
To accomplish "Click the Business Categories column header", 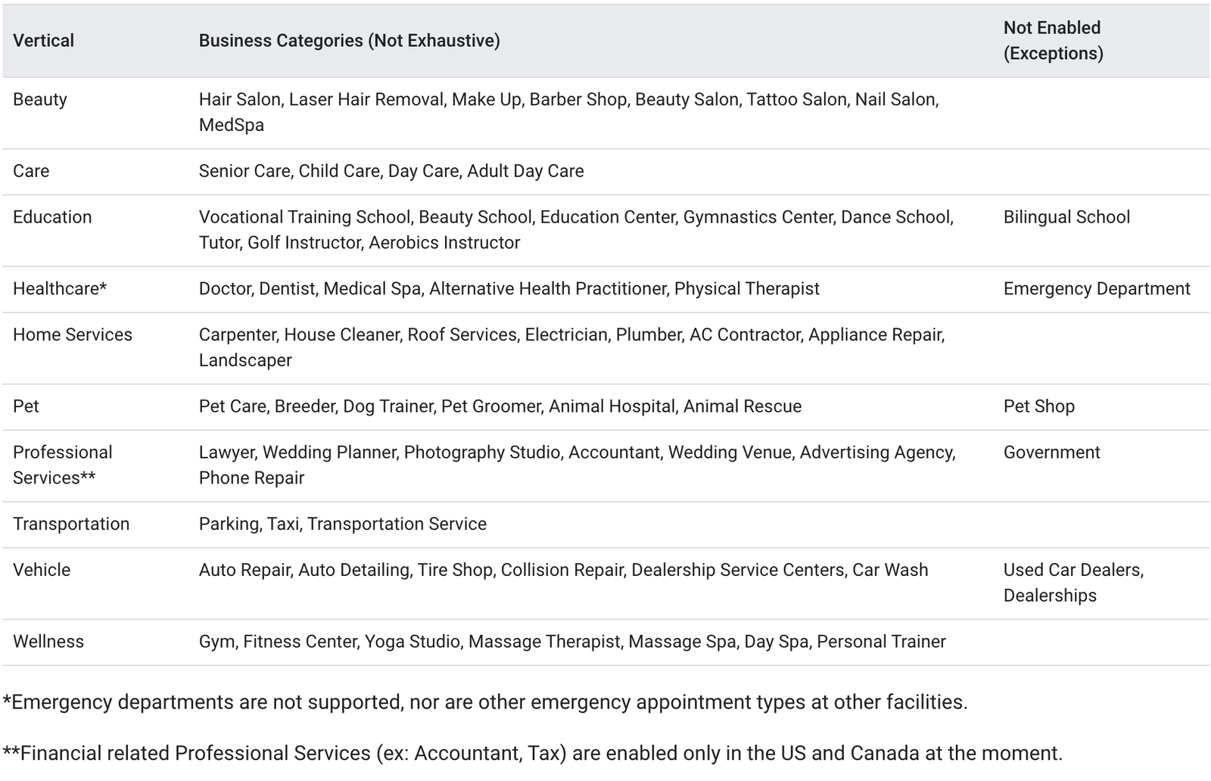I will [349, 41].
